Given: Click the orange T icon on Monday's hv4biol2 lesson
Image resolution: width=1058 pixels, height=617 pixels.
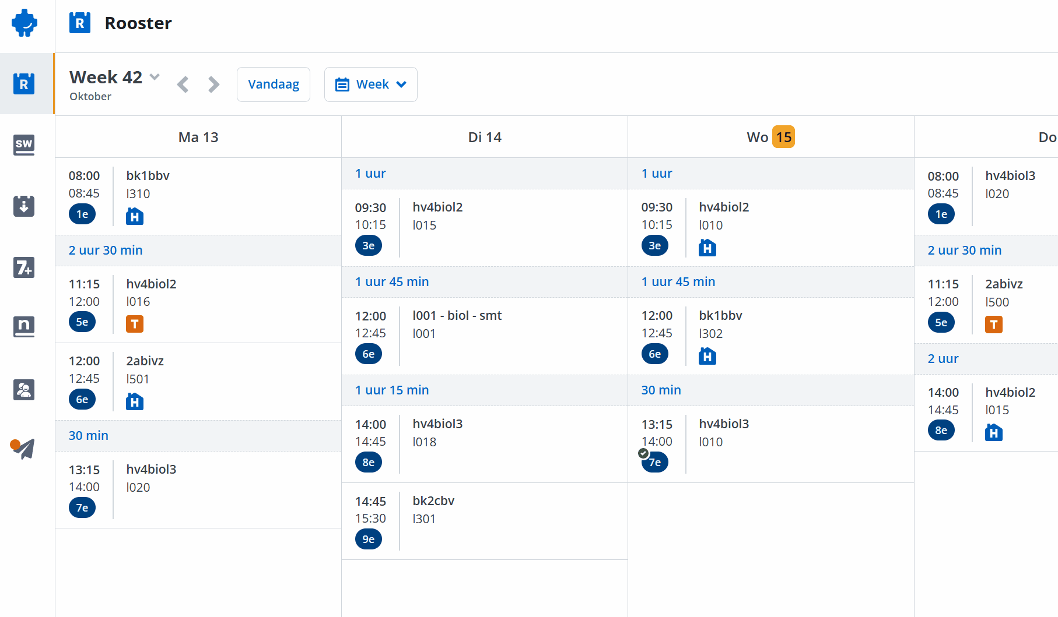Looking at the screenshot, I should pos(135,324).
